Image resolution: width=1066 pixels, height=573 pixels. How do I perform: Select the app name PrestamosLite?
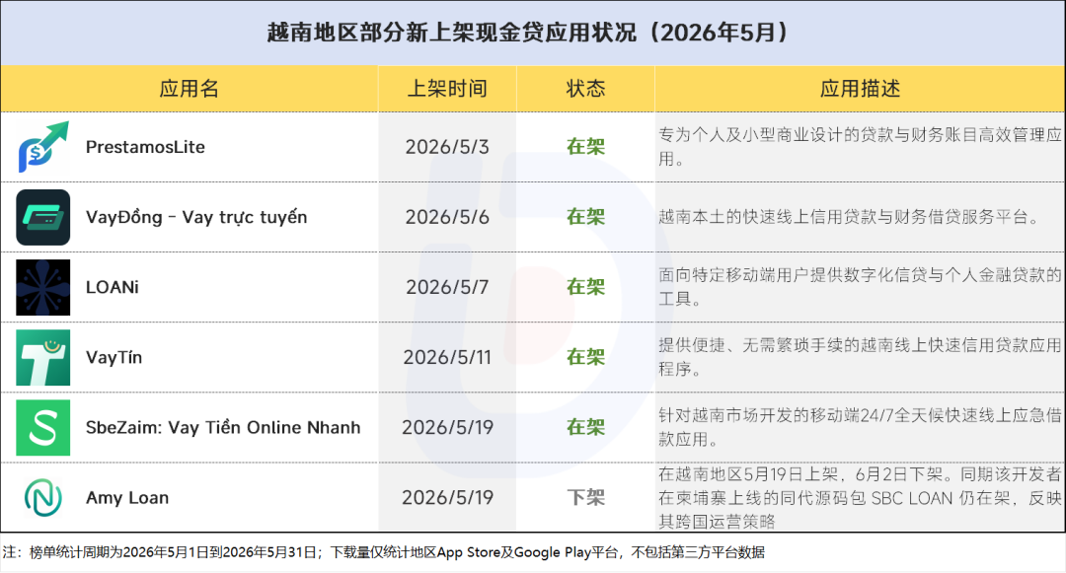point(145,147)
